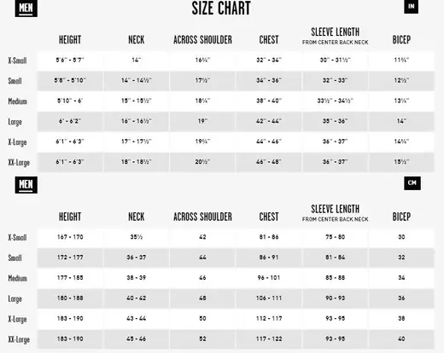The height and width of the screenshot is (353, 444).
Task: Click the CM unit badge
Action: (412, 183)
